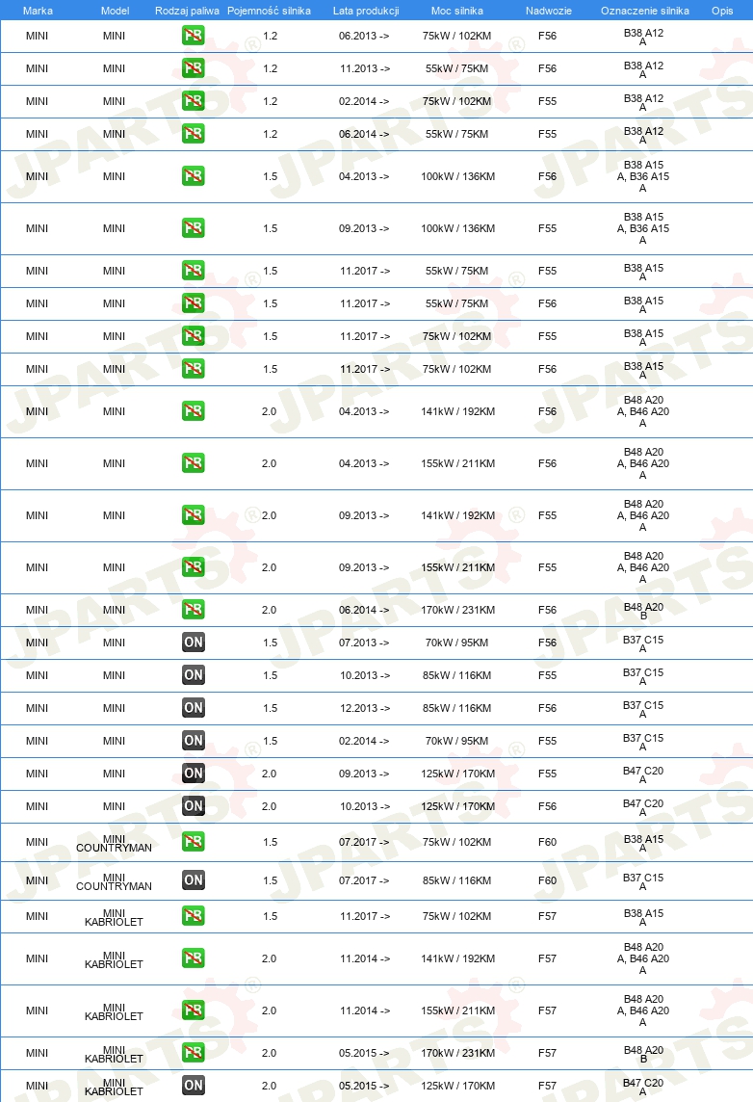Click ON diesel icon in 10.2013 125kW F56 row

click(194, 805)
